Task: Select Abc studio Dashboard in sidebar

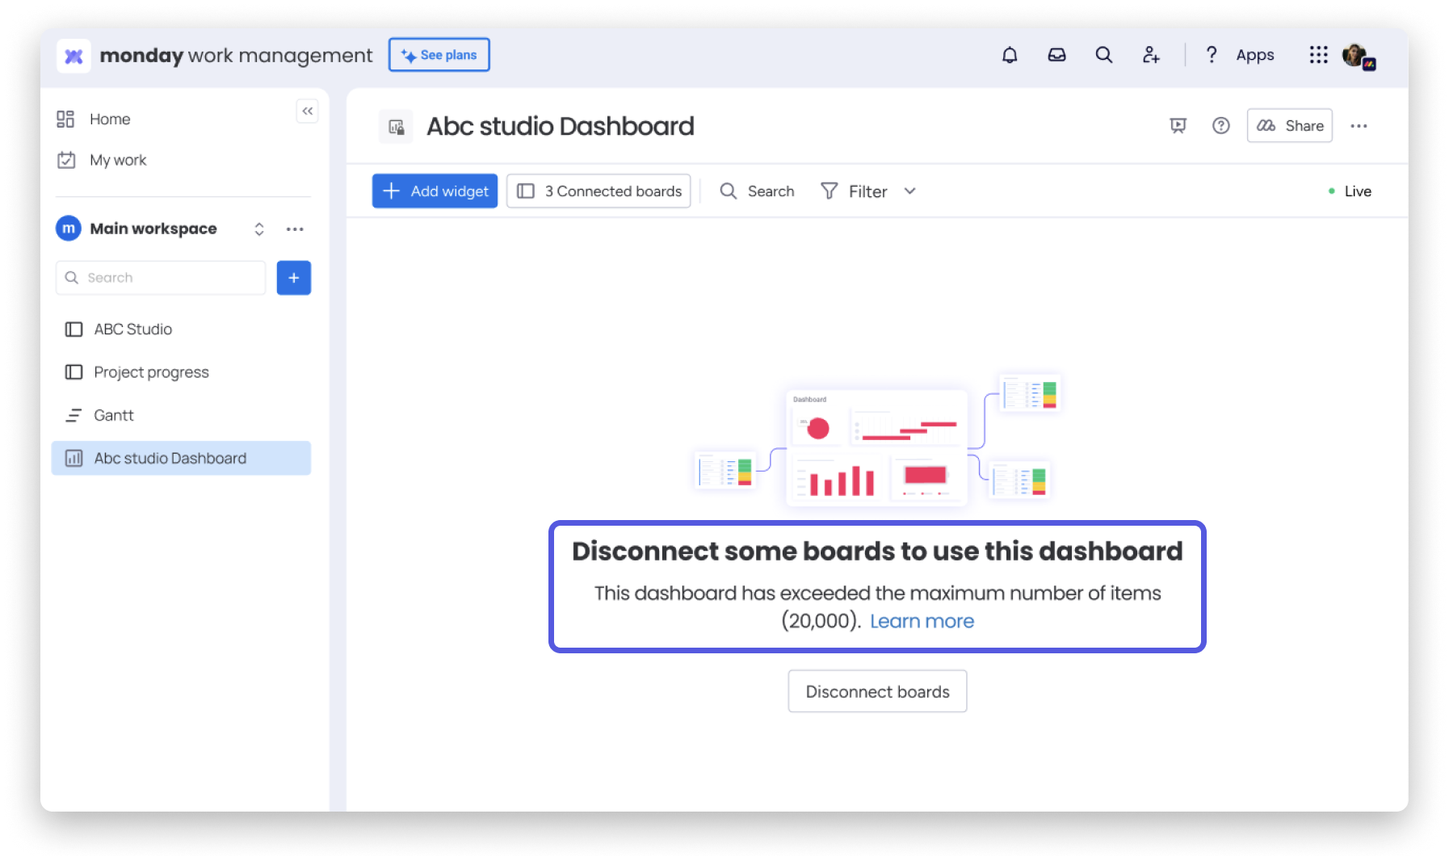Action: point(181,458)
